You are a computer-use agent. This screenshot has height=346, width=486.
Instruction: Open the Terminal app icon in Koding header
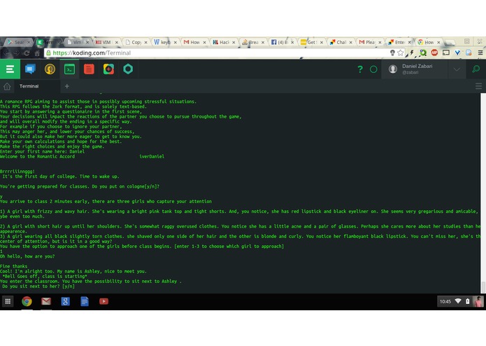pos(69,69)
